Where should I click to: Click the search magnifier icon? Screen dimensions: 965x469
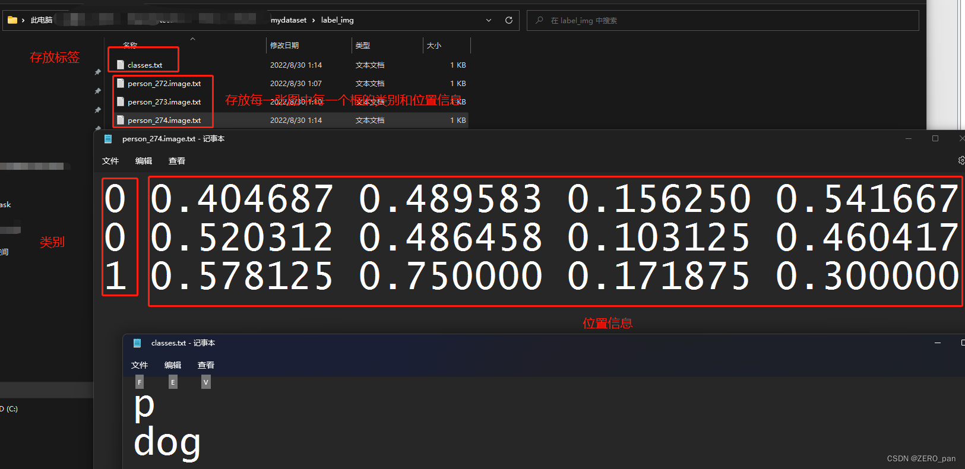539,20
